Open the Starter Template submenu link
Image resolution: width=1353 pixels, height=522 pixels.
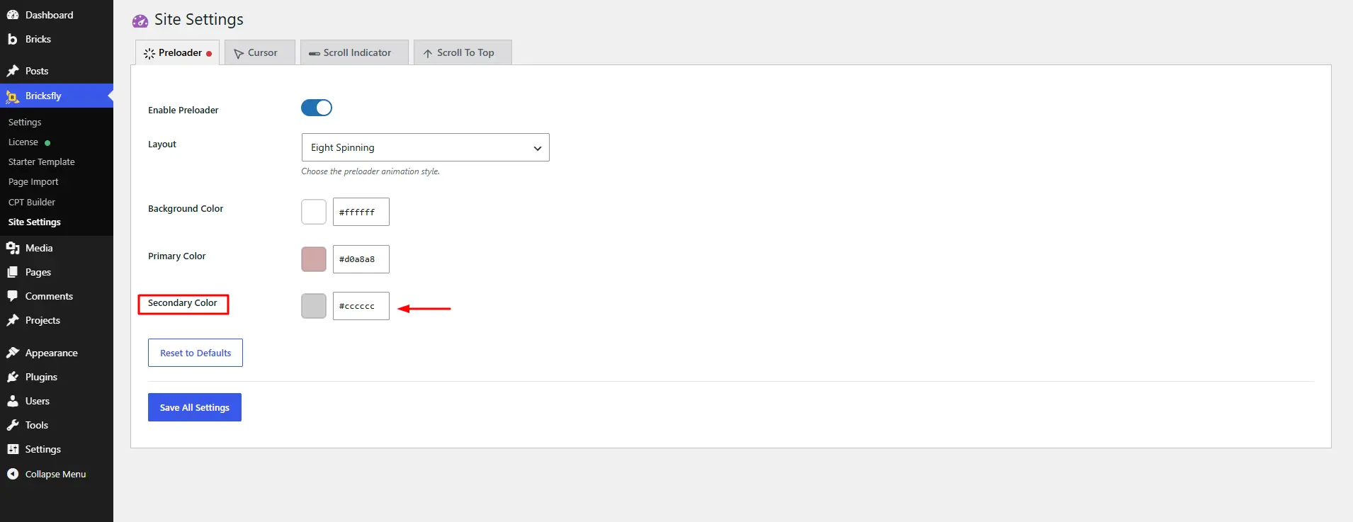click(41, 161)
